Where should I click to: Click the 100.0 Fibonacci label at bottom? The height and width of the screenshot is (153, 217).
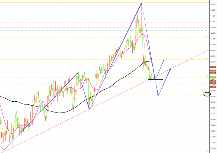click(x=207, y=151)
